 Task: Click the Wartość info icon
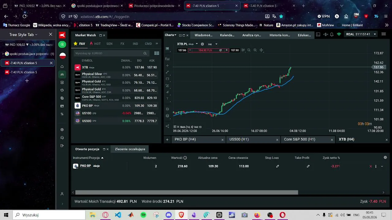click(185, 158)
